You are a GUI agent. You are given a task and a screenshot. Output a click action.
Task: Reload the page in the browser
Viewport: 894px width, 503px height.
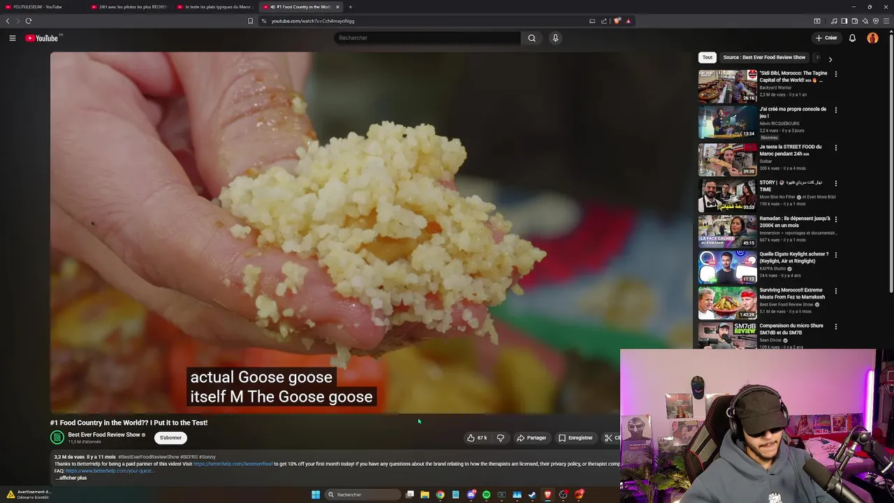[29, 21]
